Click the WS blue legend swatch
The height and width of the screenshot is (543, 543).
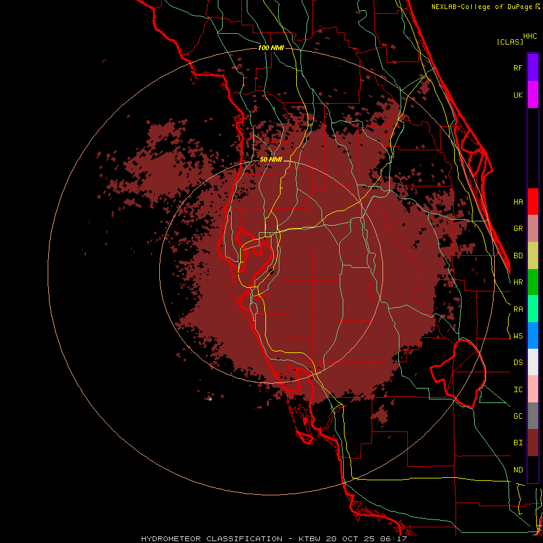pyautogui.click(x=533, y=335)
